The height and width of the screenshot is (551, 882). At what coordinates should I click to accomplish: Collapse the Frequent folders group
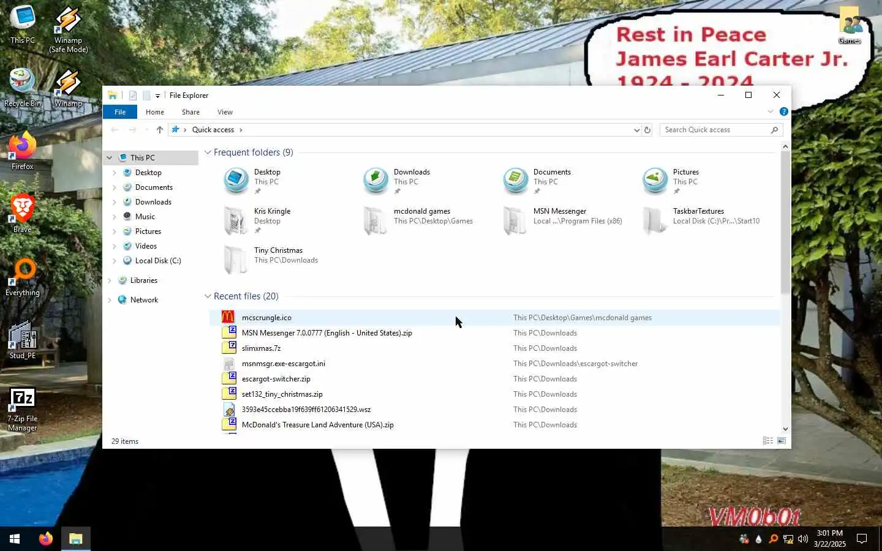(x=208, y=152)
